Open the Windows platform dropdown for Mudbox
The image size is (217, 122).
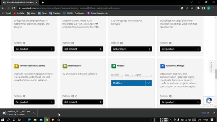tap(117, 75)
